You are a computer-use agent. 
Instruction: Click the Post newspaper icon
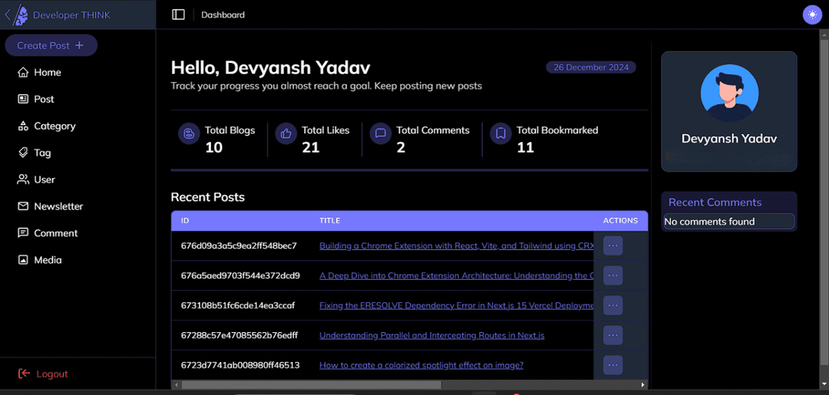pos(23,99)
